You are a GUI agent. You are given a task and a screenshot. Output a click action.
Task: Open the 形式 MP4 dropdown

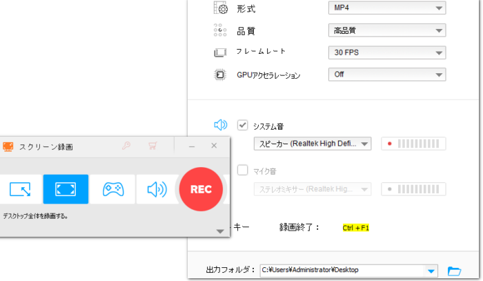tap(386, 8)
